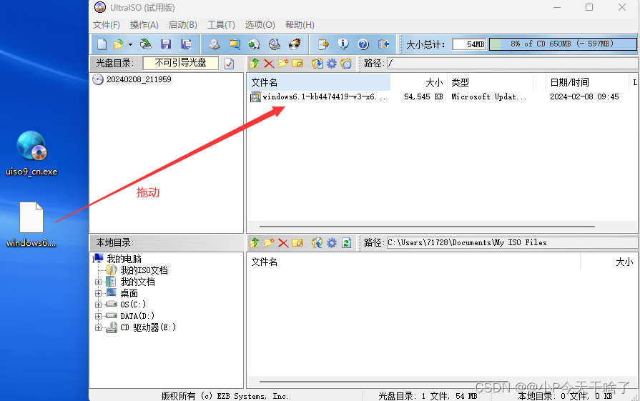This screenshot has height=401, width=640.
Task: Click the Open CD/DVD disc icon with green arrow
Action: click(146, 44)
